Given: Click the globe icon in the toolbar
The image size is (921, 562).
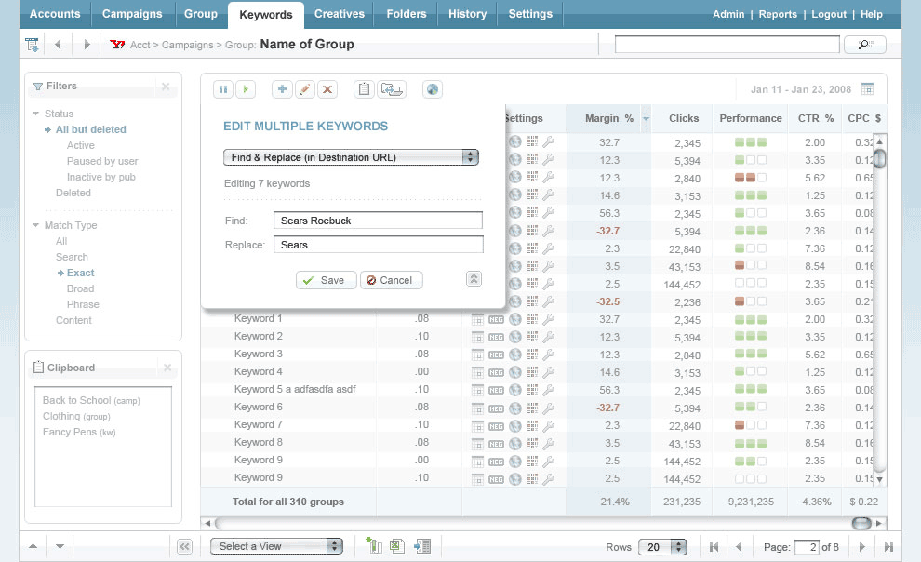Looking at the screenshot, I should 432,89.
